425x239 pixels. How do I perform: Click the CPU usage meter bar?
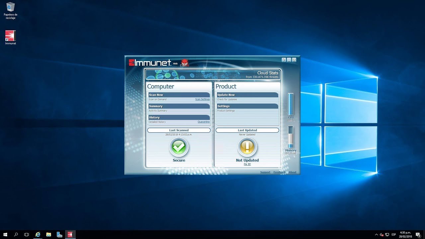(291, 104)
